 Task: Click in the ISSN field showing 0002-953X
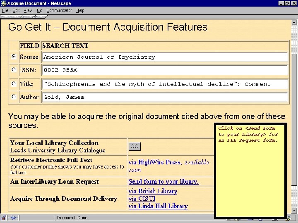coord(165,70)
